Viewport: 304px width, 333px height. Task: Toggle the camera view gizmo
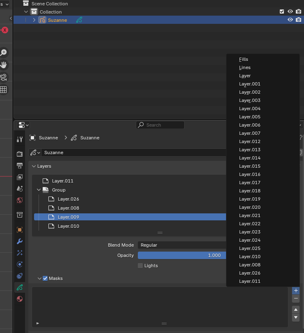[4, 77]
